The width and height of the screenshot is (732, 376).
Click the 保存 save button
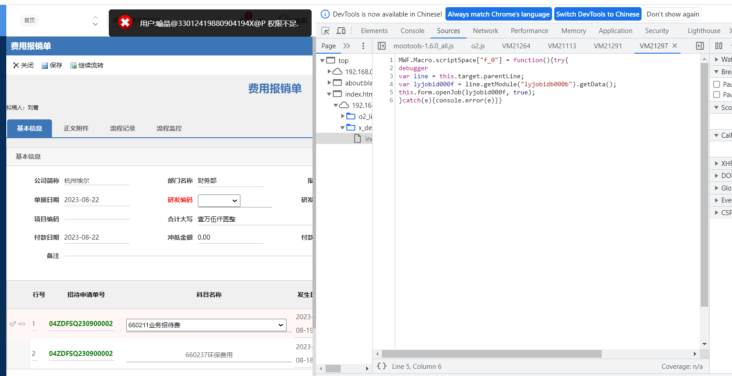[52, 65]
